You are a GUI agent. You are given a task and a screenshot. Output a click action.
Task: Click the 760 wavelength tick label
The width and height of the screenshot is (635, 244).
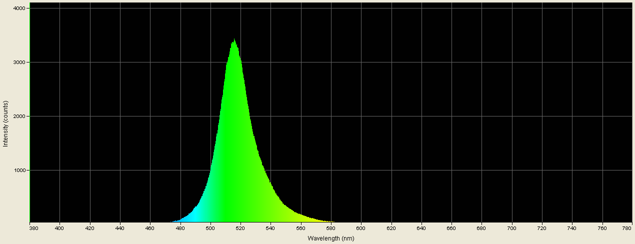[602, 228]
